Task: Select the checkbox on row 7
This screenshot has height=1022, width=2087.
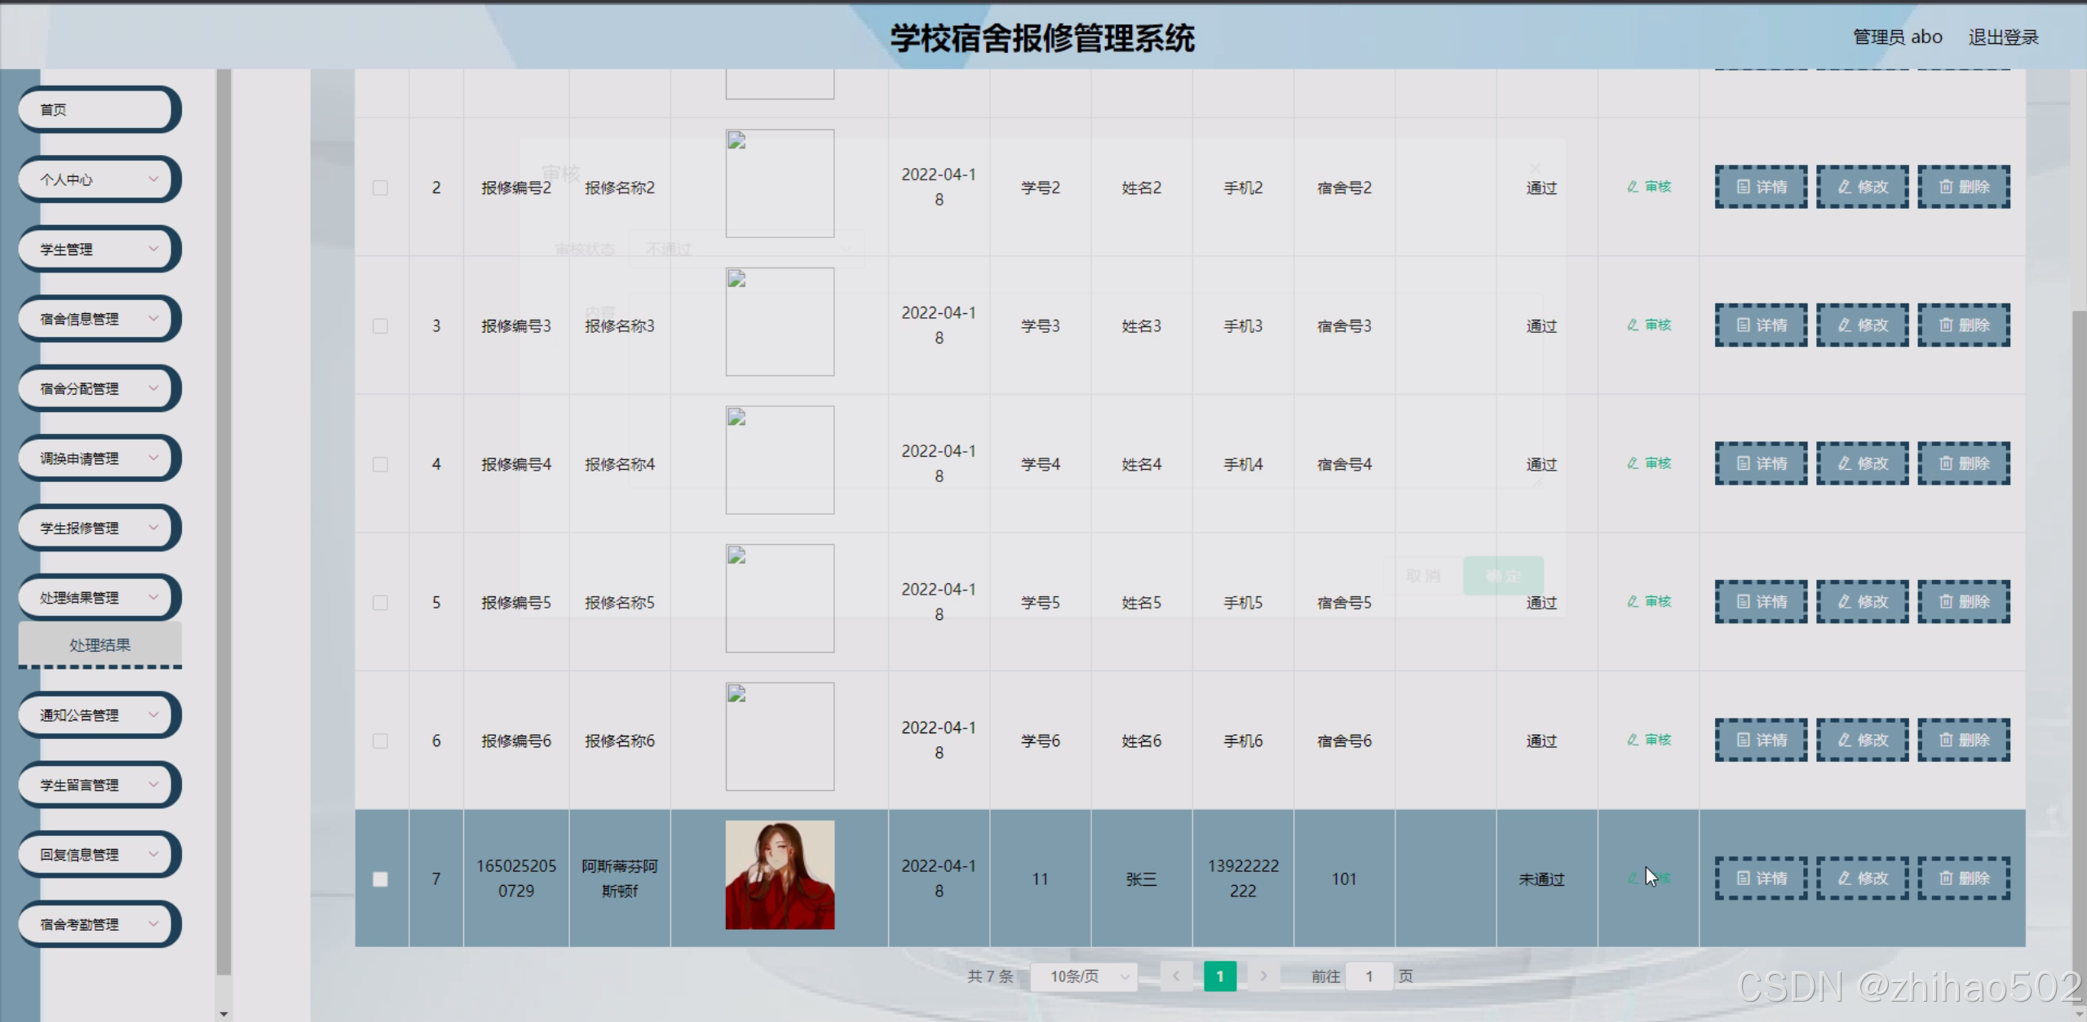Action: [380, 879]
